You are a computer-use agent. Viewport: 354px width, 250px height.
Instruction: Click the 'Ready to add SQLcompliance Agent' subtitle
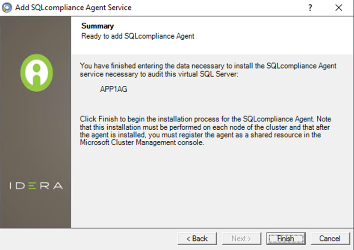[x=138, y=36]
